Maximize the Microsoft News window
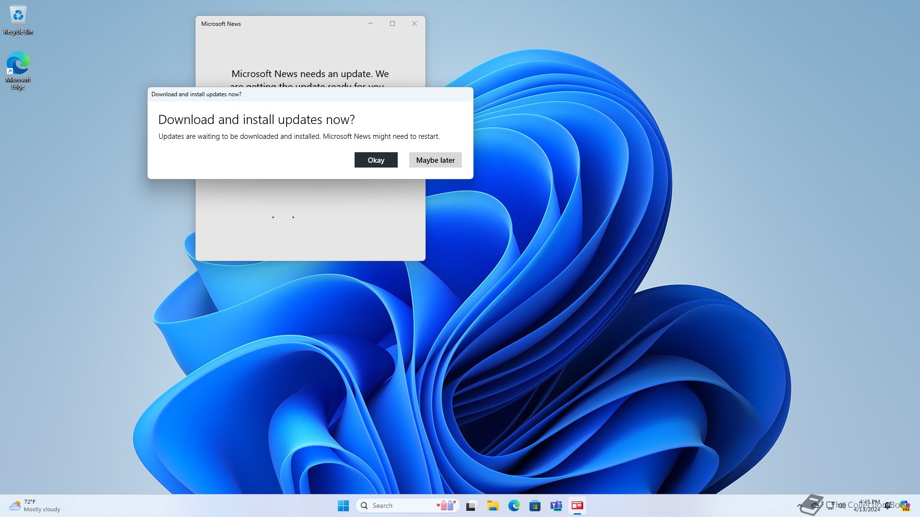This screenshot has width=920, height=517. click(x=392, y=23)
